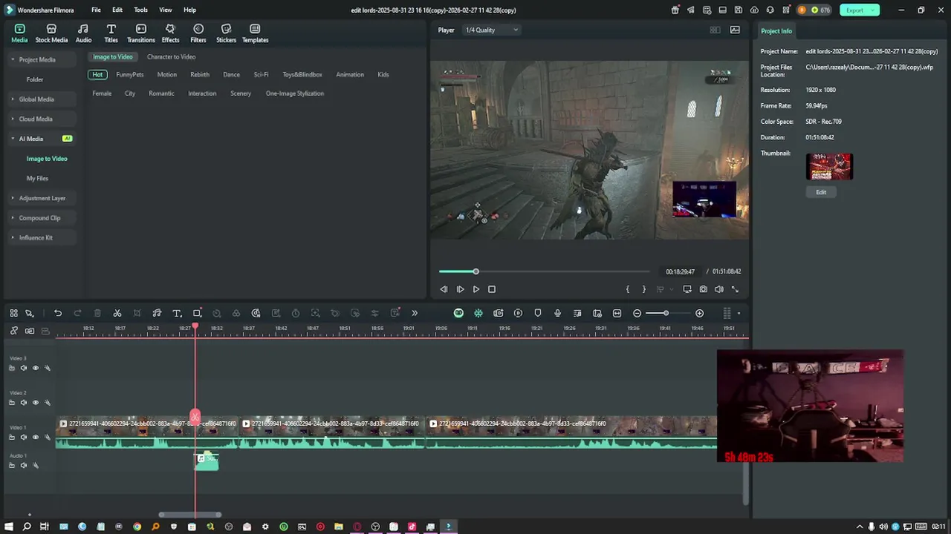The image size is (951, 534).
Task: Select the Sci-Fi category
Action: (x=261, y=75)
